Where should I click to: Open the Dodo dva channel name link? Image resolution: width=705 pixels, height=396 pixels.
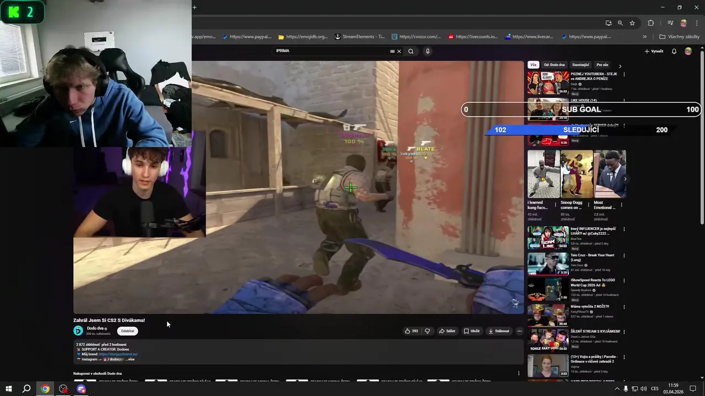(95, 328)
